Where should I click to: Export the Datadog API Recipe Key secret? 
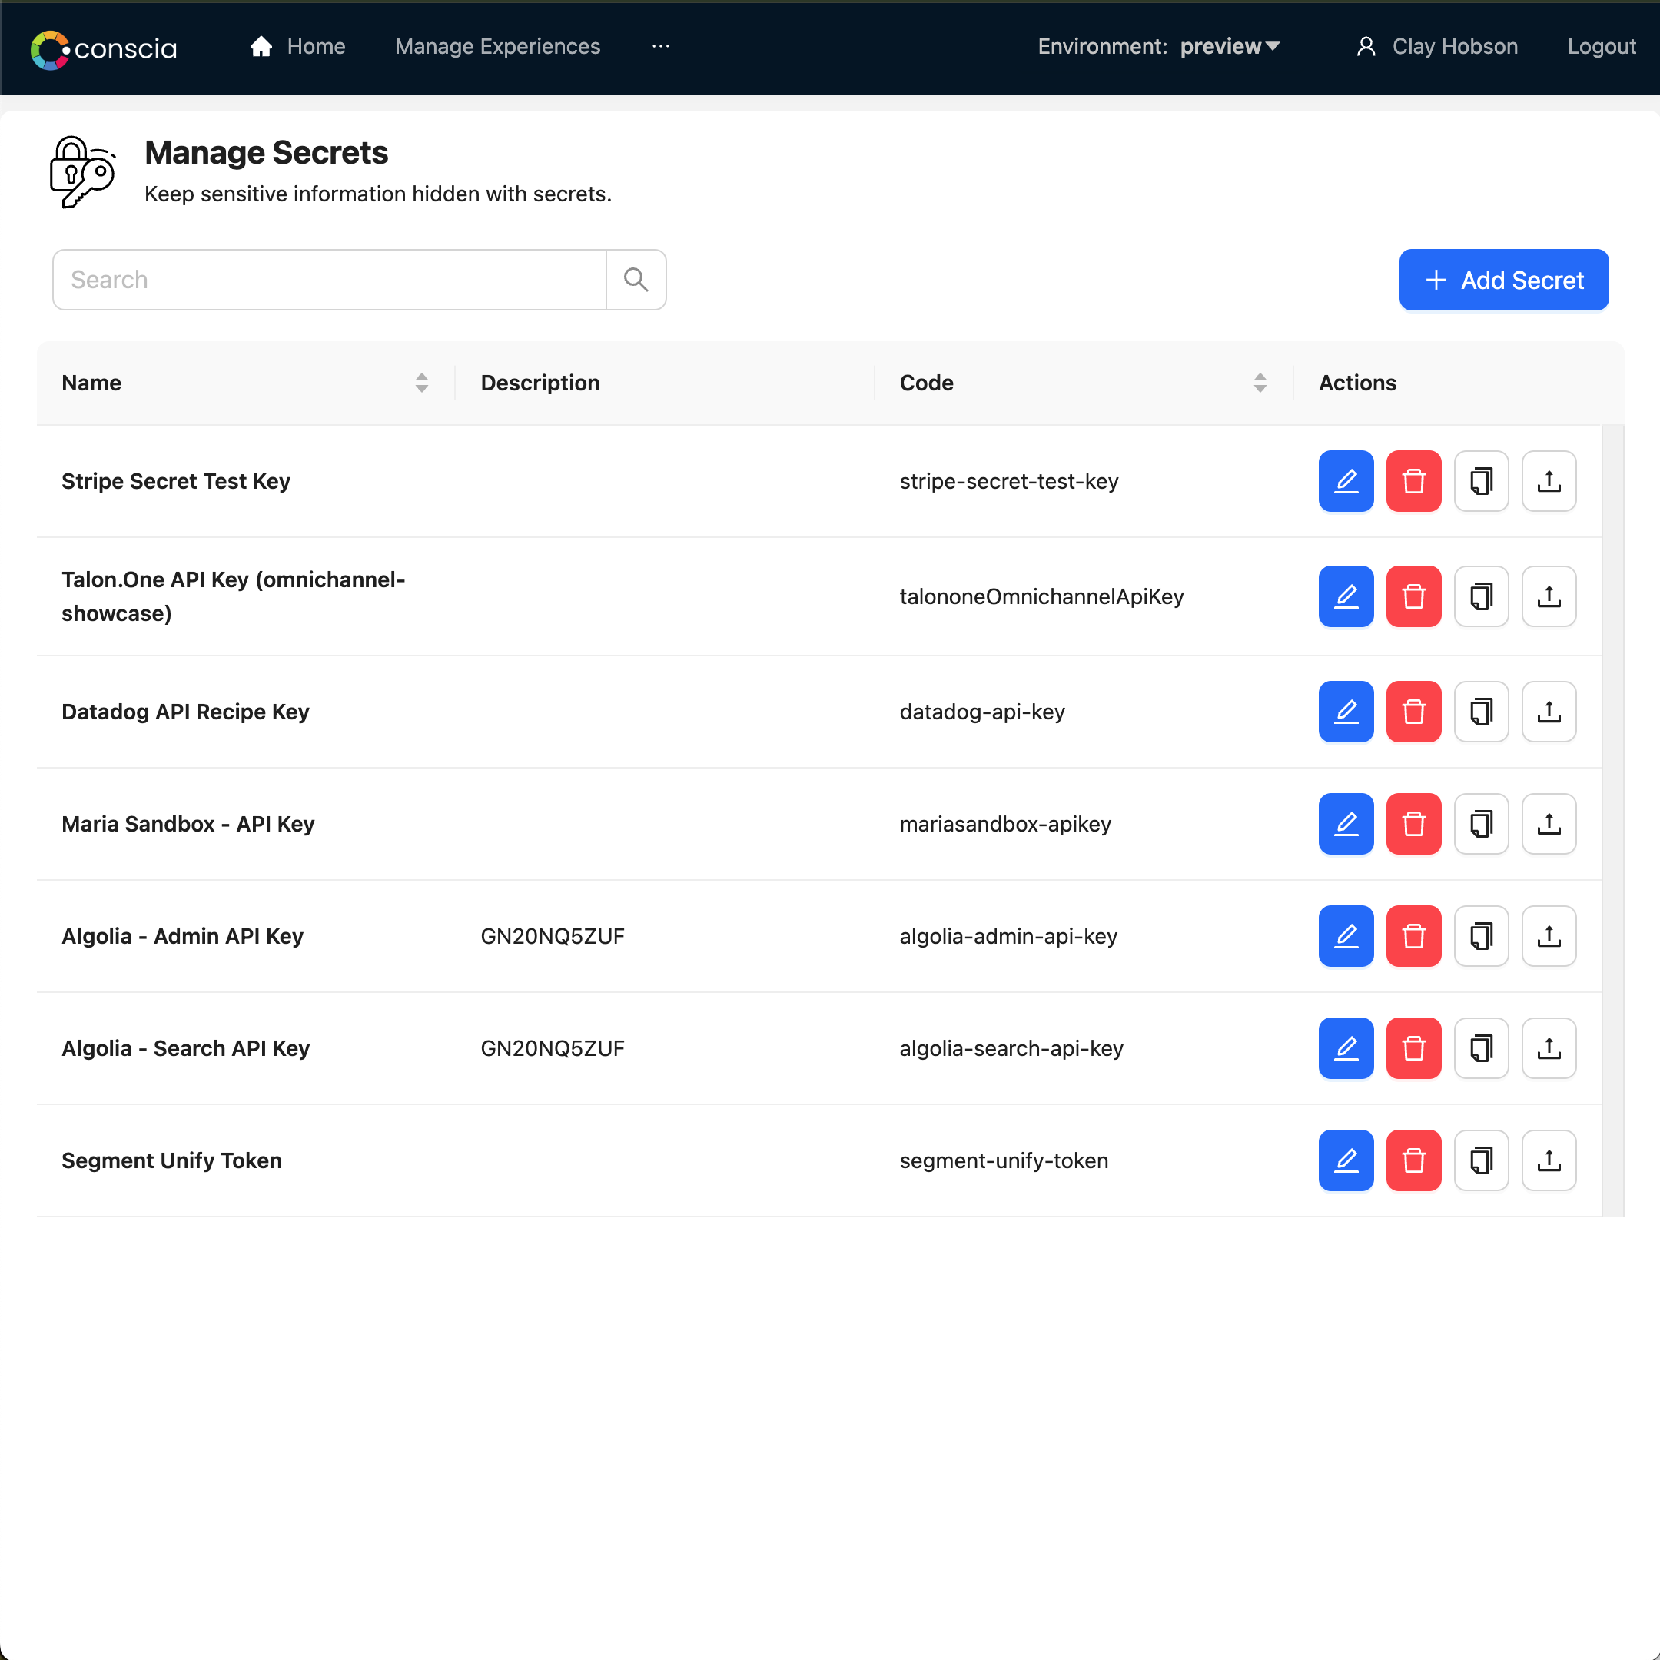click(1549, 712)
